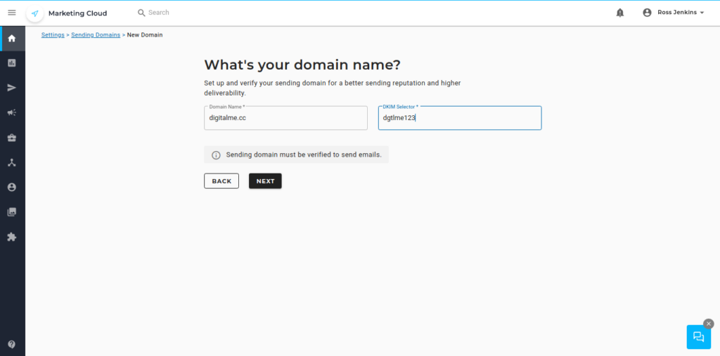This screenshot has height=356, width=720.
Task: Open the live chat widget
Action: click(698, 337)
